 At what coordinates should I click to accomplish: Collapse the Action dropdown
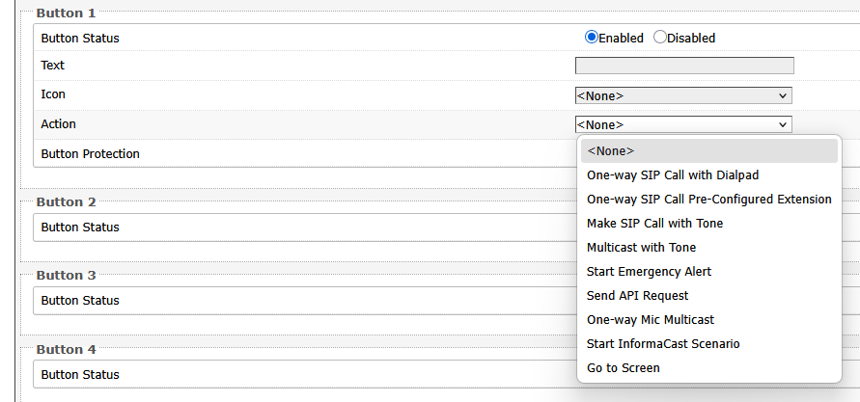683,124
